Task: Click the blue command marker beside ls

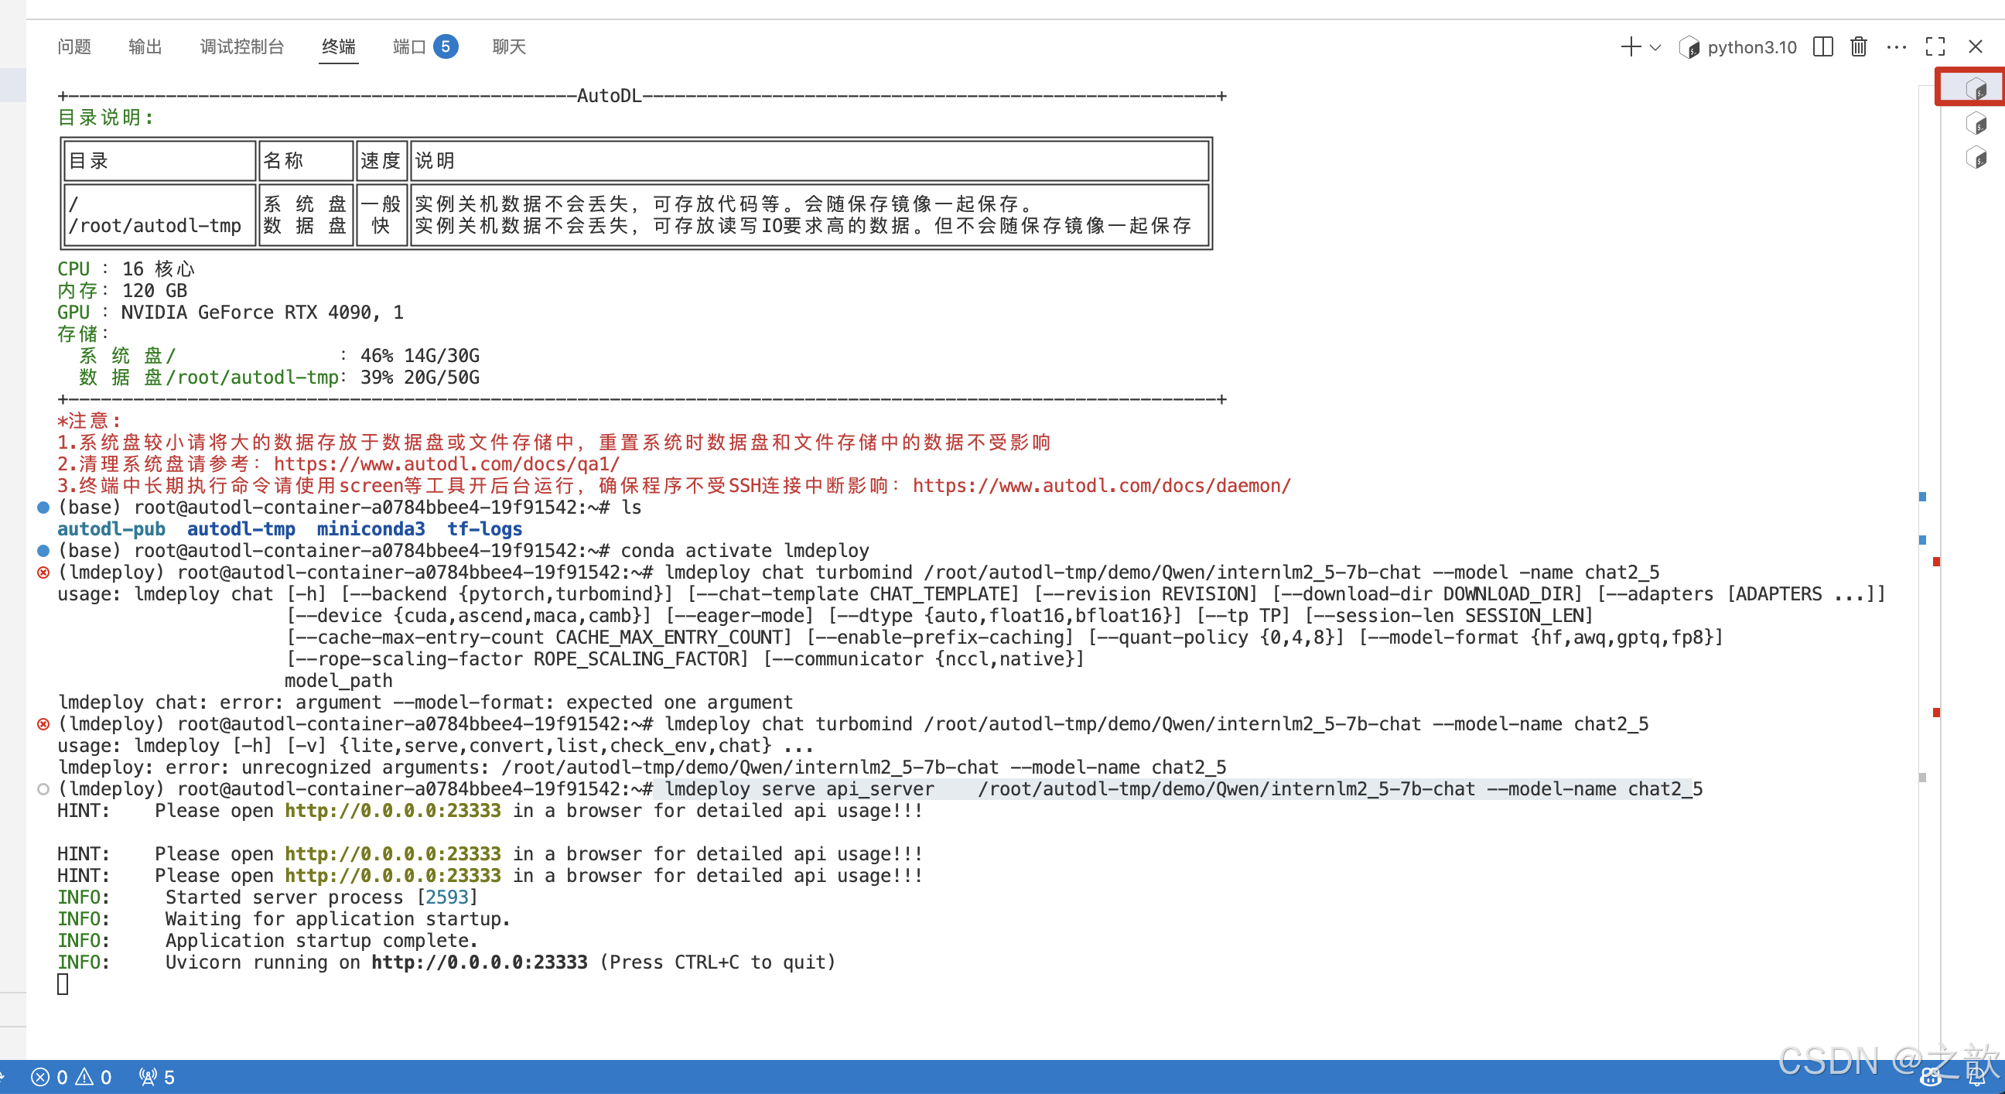Action: tap(43, 508)
